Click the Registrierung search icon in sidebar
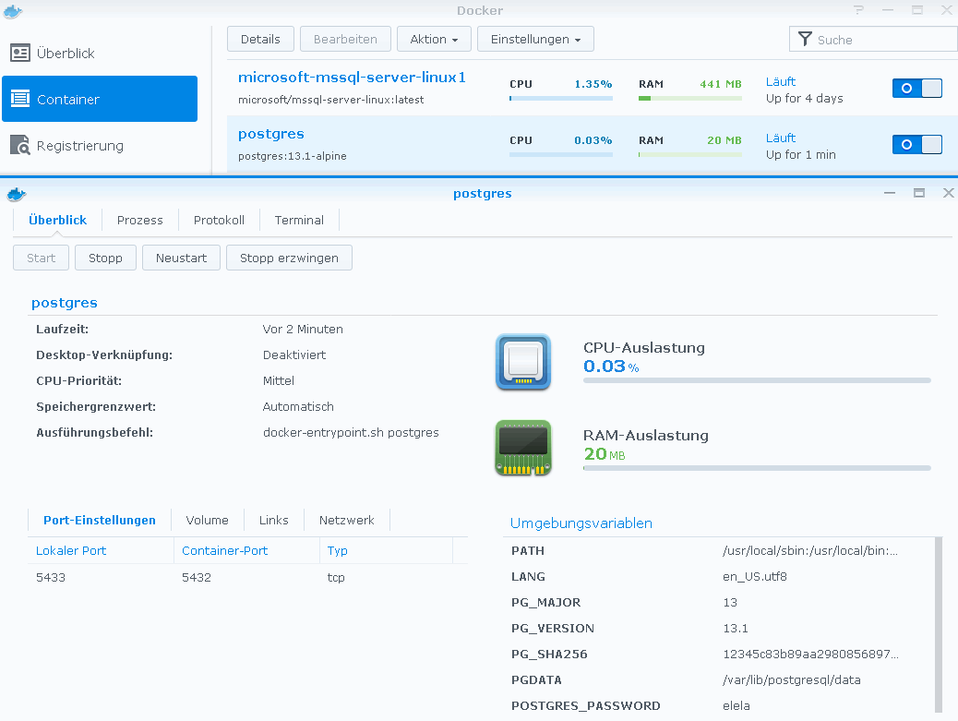The height and width of the screenshot is (721, 958). pos(20,146)
